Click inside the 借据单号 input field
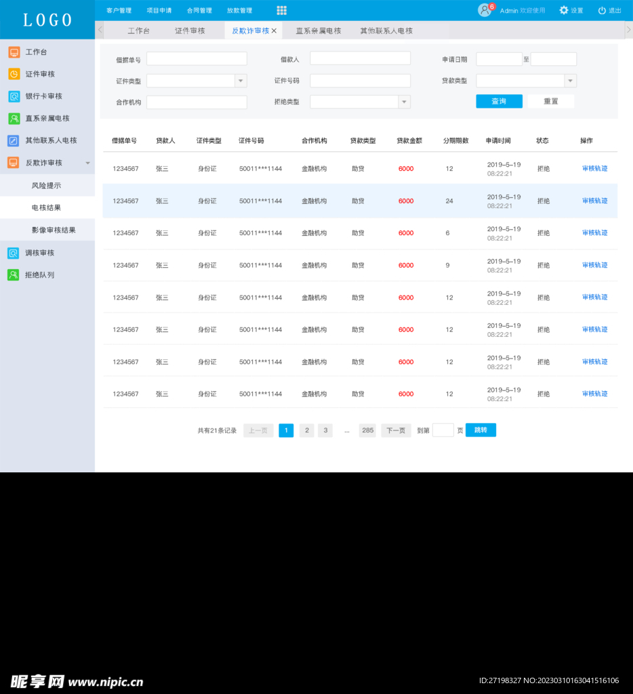This screenshot has width=633, height=694. (197, 58)
